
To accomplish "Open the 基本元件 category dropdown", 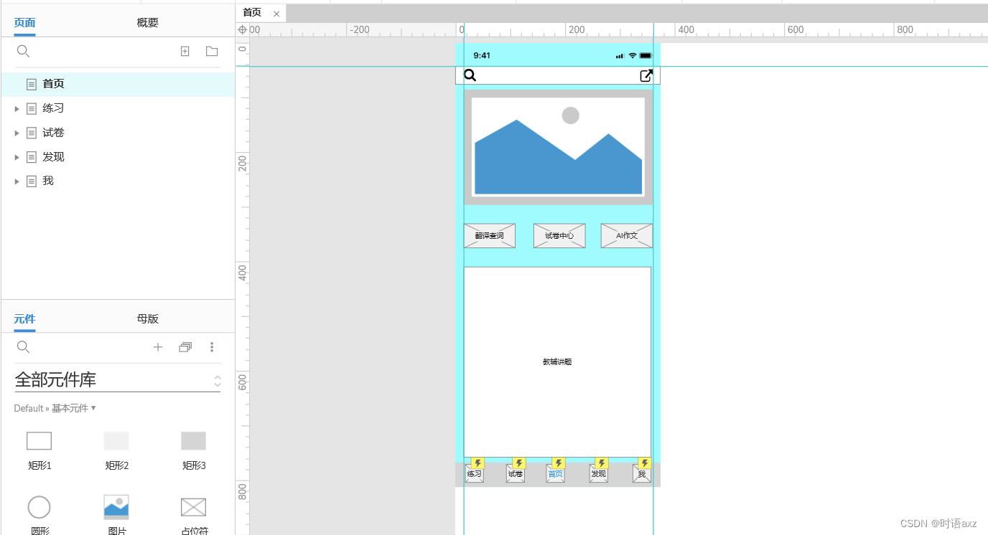I will coord(73,408).
